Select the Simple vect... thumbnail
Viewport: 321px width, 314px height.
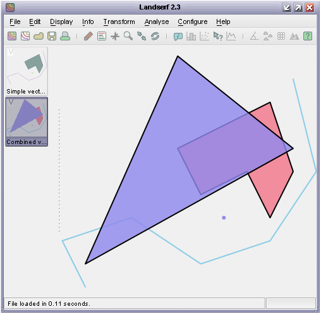27,71
